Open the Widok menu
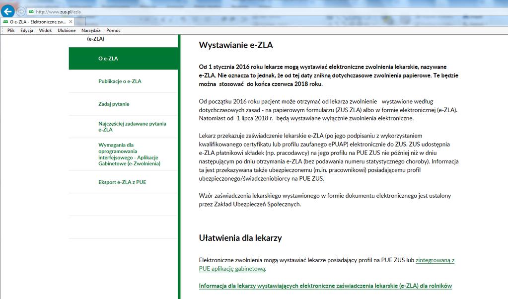 point(45,30)
